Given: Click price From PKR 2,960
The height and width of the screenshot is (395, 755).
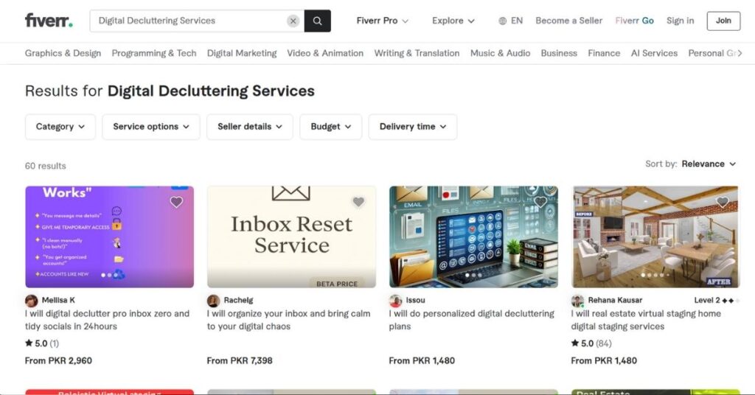Looking at the screenshot, I should (x=58, y=361).
